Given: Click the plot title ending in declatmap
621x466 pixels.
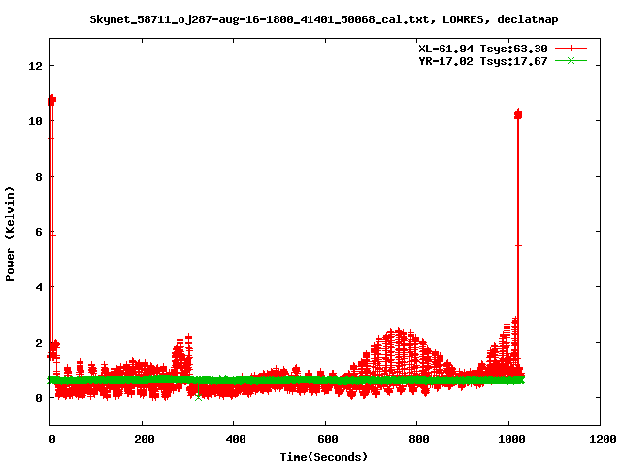Looking at the screenshot, I should point(323,19).
